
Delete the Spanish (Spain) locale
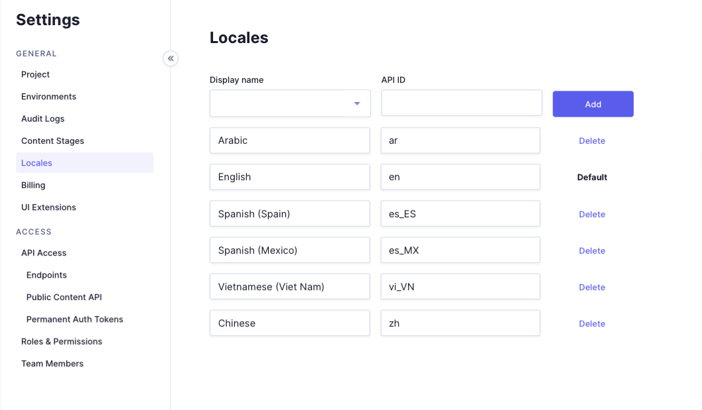pos(592,215)
